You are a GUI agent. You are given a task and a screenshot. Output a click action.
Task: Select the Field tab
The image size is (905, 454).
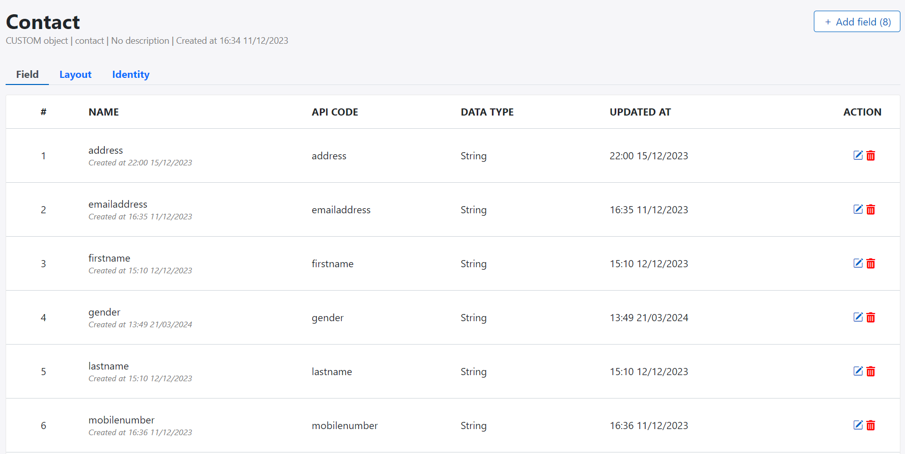[x=28, y=74]
